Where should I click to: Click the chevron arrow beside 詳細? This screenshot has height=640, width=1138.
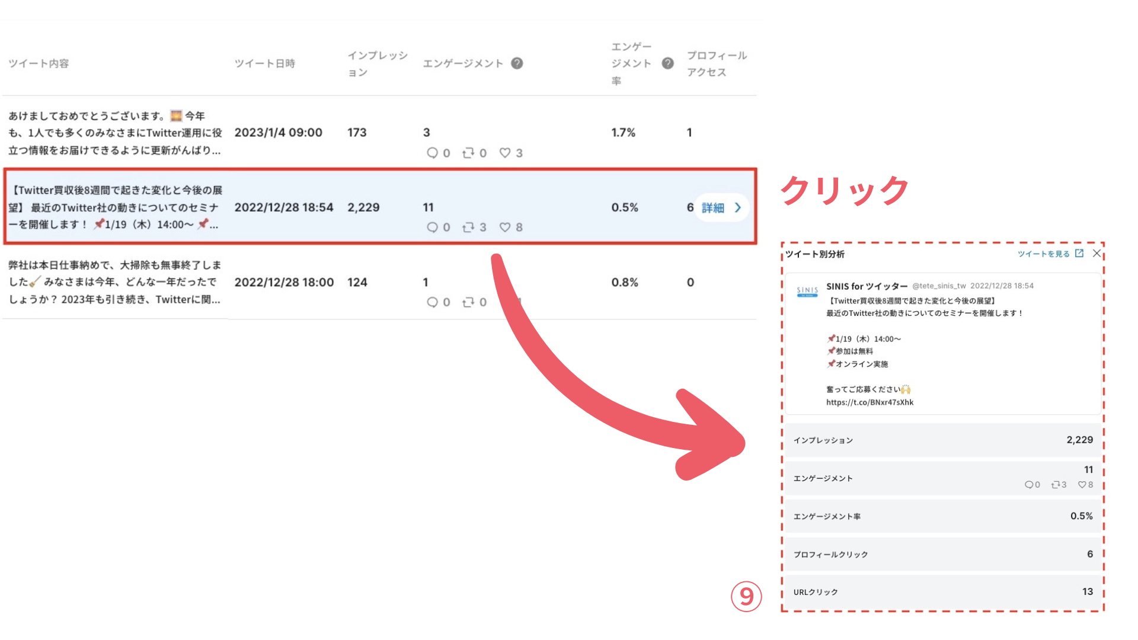point(738,208)
